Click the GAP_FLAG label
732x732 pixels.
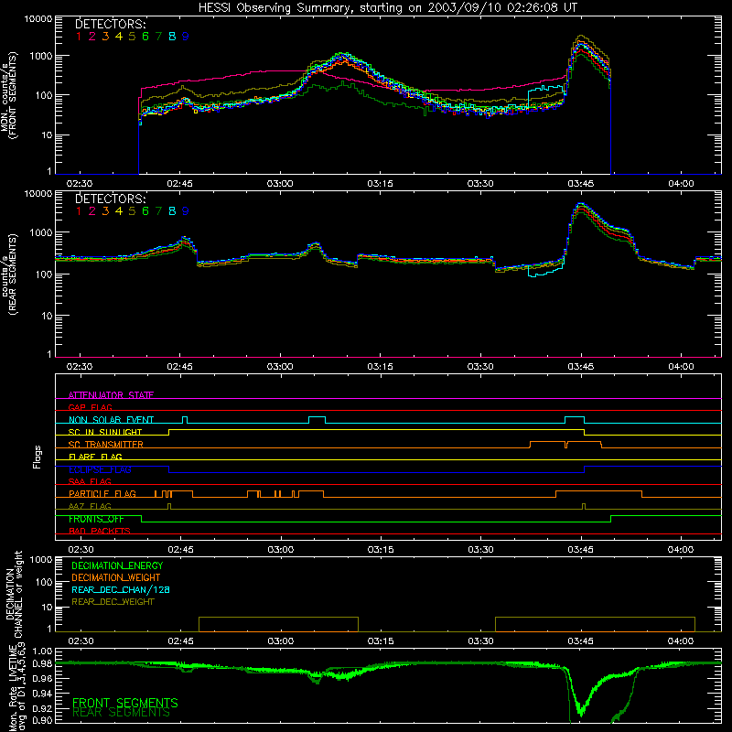pyautogui.click(x=90, y=407)
